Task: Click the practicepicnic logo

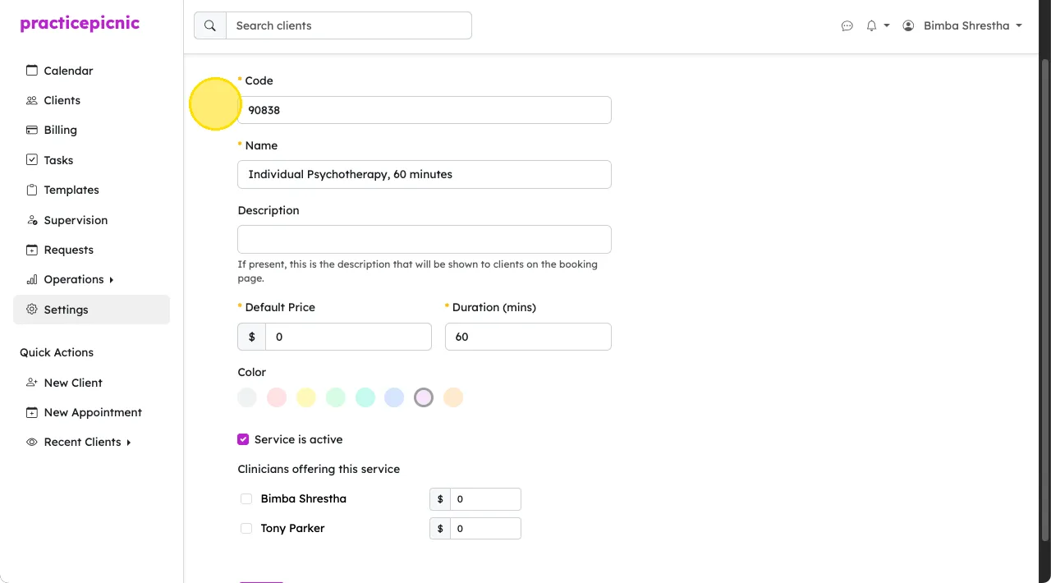Action: pyautogui.click(x=80, y=23)
